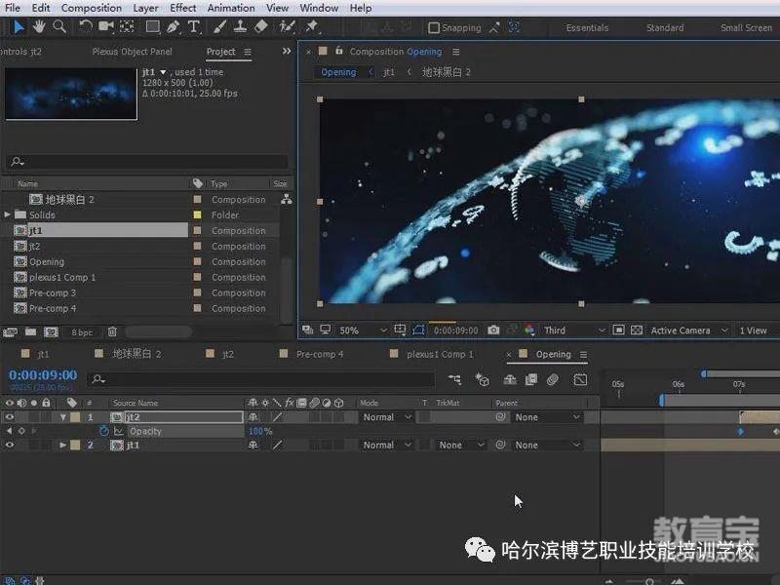Screen dimensions: 780x585
Task: Open the composition mini-flowchart in timeline
Action: coord(454,379)
